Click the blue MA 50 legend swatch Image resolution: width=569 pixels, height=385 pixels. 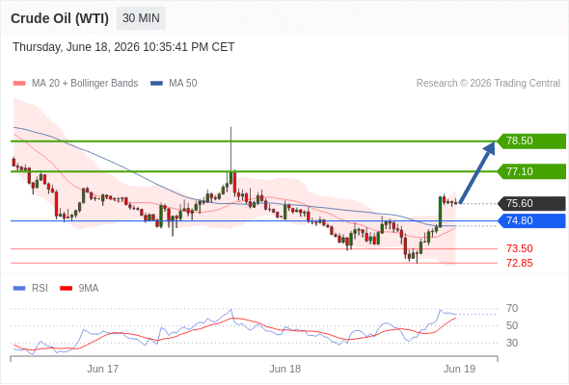pyautogui.click(x=156, y=84)
